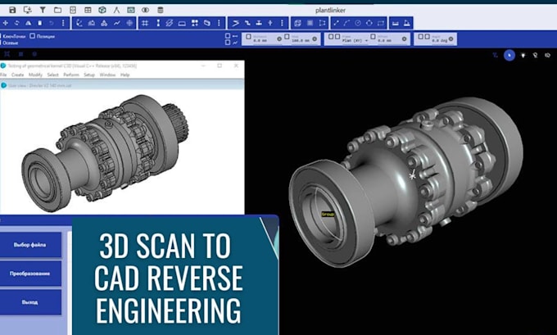Click the round blue cursor mode button
The height and width of the screenshot is (335, 557).
[x=509, y=55]
